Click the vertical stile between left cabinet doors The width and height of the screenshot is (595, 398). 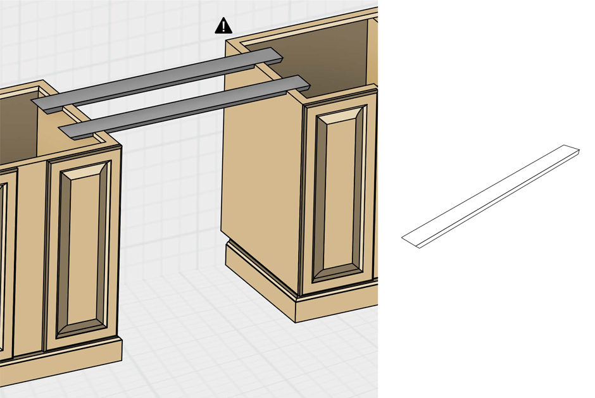coord(30,253)
